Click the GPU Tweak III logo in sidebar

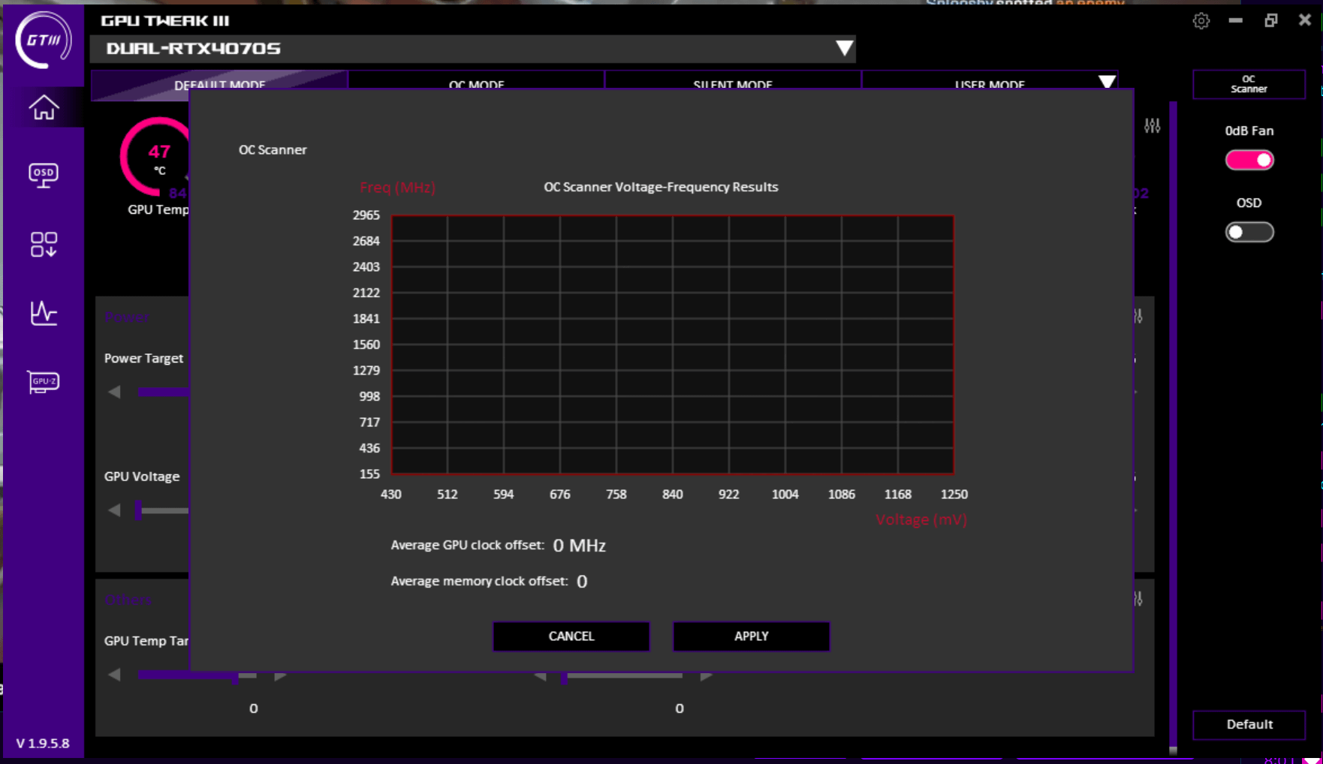(x=44, y=40)
